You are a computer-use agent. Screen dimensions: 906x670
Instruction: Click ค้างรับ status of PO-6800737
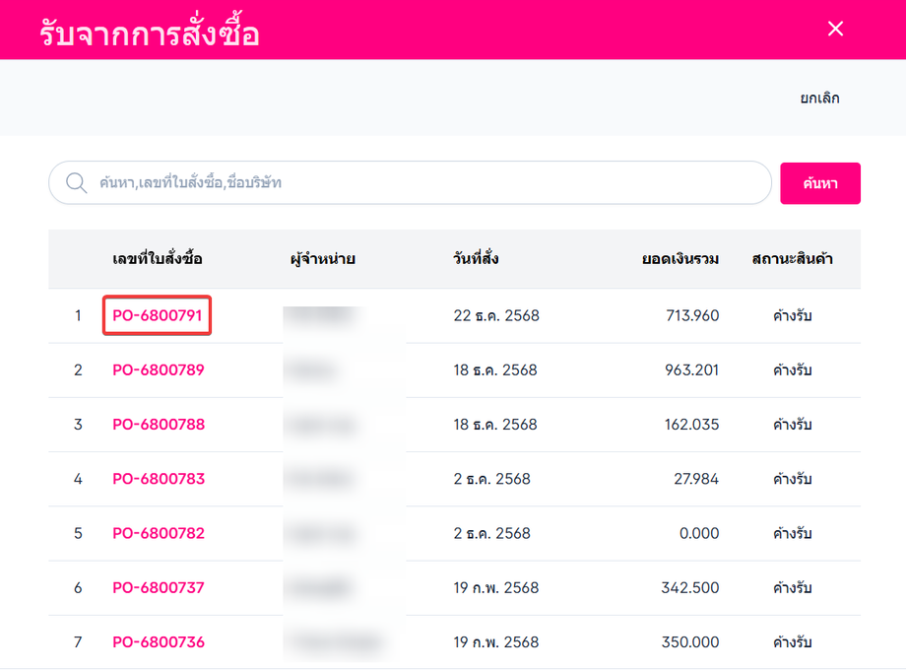click(792, 587)
